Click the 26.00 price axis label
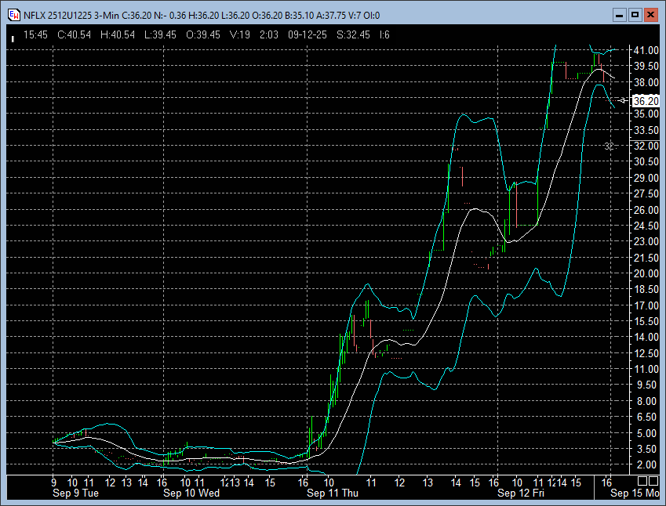The width and height of the screenshot is (666, 506). coord(646,209)
